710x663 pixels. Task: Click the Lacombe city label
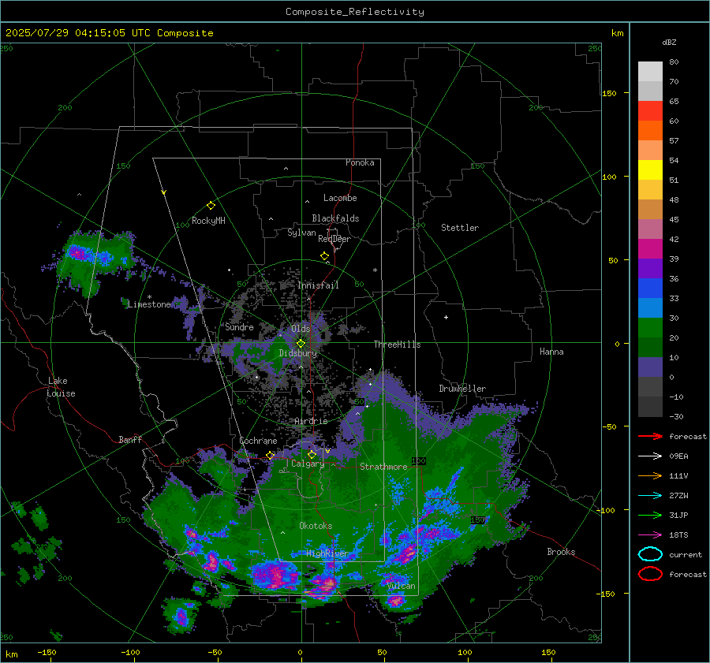coord(340,198)
